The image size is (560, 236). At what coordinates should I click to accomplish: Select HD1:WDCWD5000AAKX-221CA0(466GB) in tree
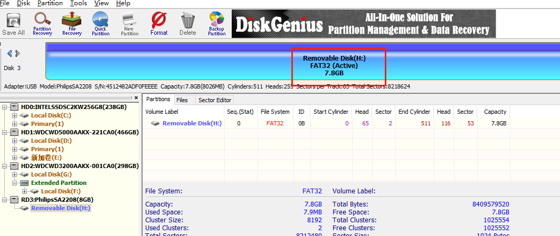80,132
